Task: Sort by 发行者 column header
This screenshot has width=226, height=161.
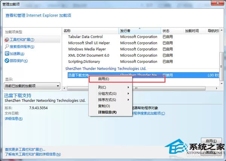Action: pyautogui.click(x=139, y=31)
